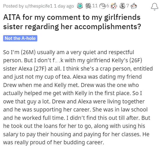Click the first teal badge award icon
The height and width of the screenshot is (150, 159).
79,6
